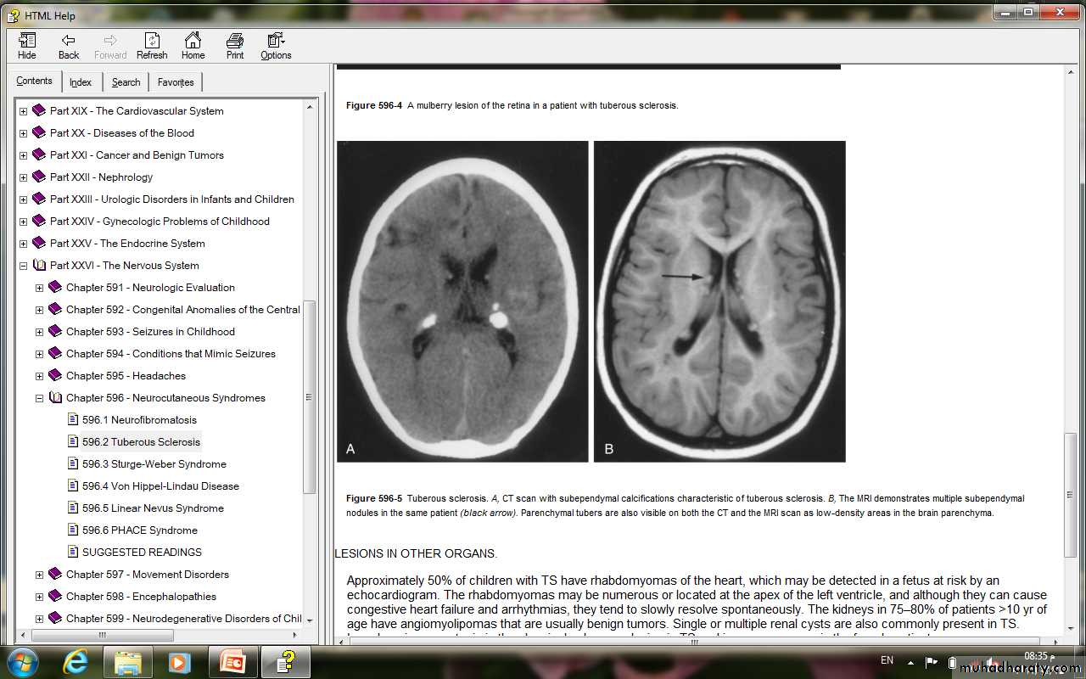This screenshot has width=1086, height=679.
Task: Collapse Part XXVI - The Nervous System
Action: 23,266
